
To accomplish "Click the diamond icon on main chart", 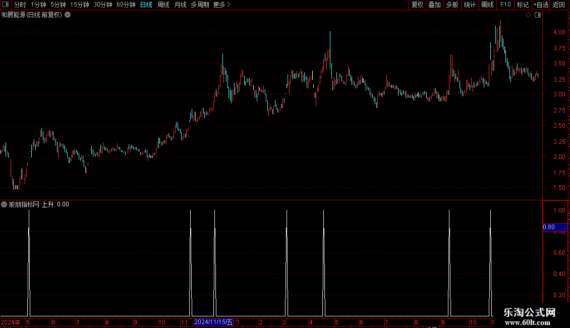I will pos(529,15).
